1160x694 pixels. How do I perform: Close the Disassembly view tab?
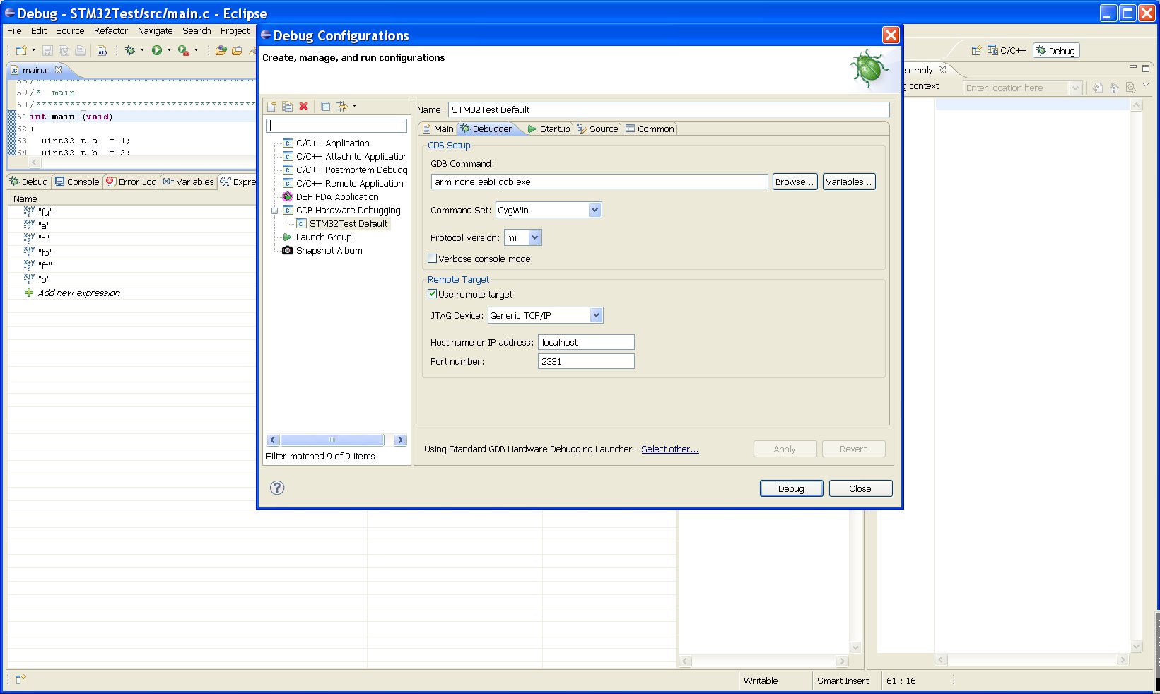point(942,70)
